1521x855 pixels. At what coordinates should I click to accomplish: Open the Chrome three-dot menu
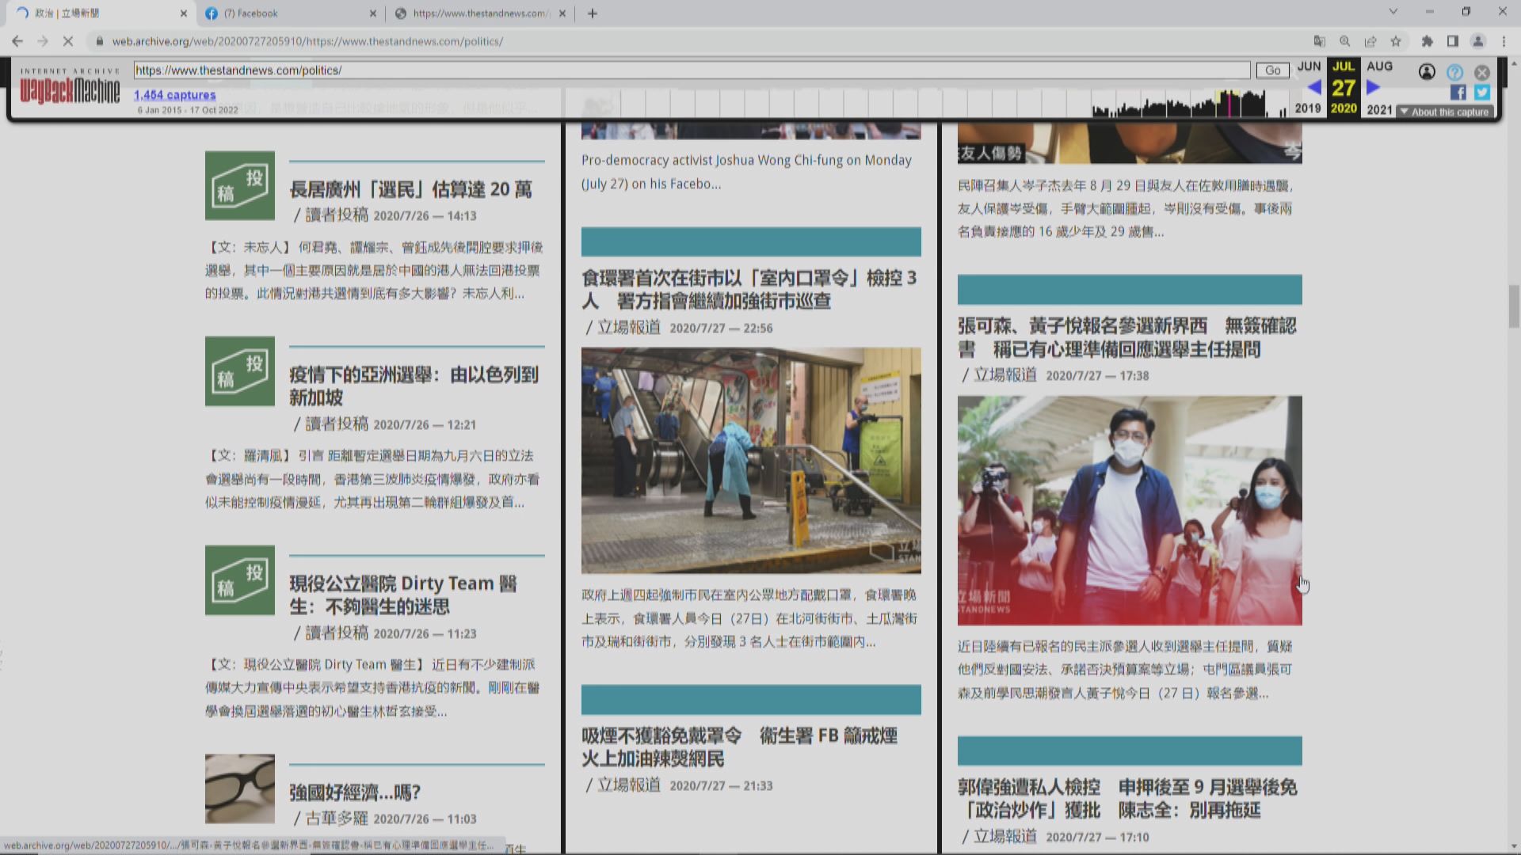click(x=1504, y=41)
